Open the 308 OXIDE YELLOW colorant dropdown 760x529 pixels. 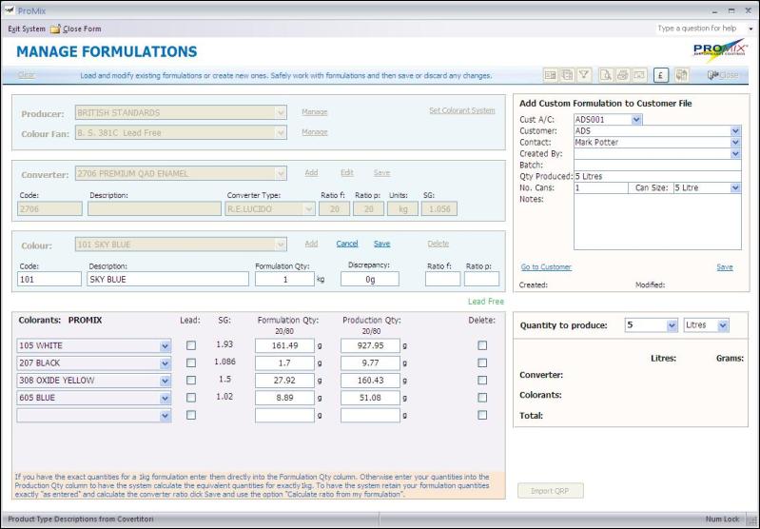pyautogui.click(x=166, y=381)
